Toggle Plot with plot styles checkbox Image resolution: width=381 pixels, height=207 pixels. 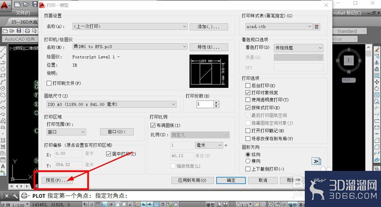[x=248, y=108]
